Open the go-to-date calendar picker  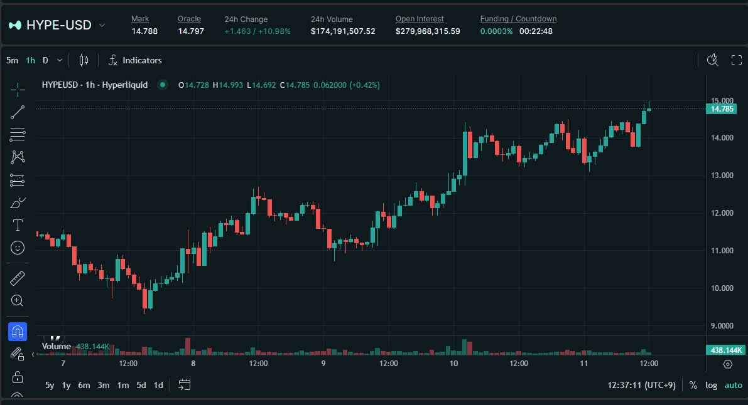(x=184, y=385)
